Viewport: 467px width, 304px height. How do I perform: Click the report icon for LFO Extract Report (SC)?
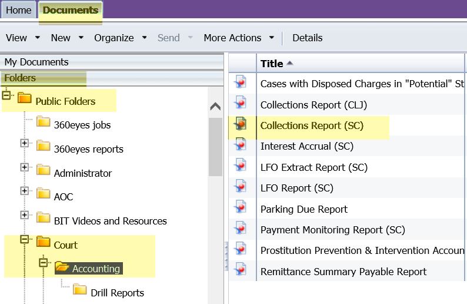point(241,166)
